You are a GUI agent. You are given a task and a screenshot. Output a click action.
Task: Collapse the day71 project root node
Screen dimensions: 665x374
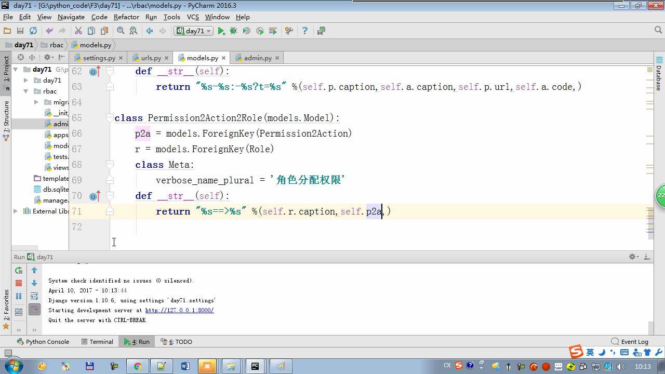[16, 70]
